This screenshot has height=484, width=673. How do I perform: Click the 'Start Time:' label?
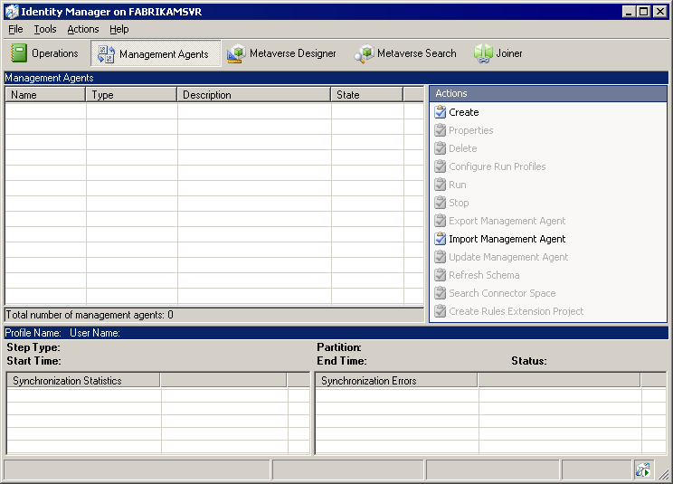tap(33, 361)
